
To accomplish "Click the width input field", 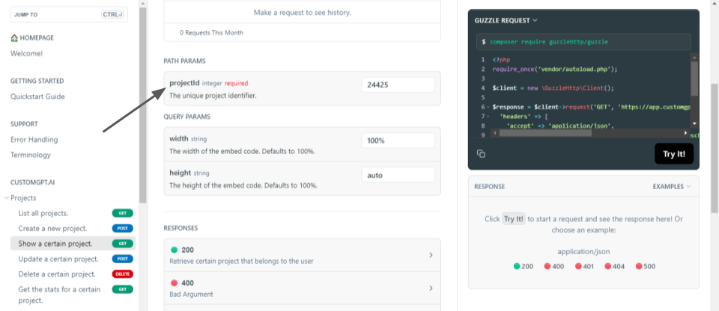I will pos(398,141).
